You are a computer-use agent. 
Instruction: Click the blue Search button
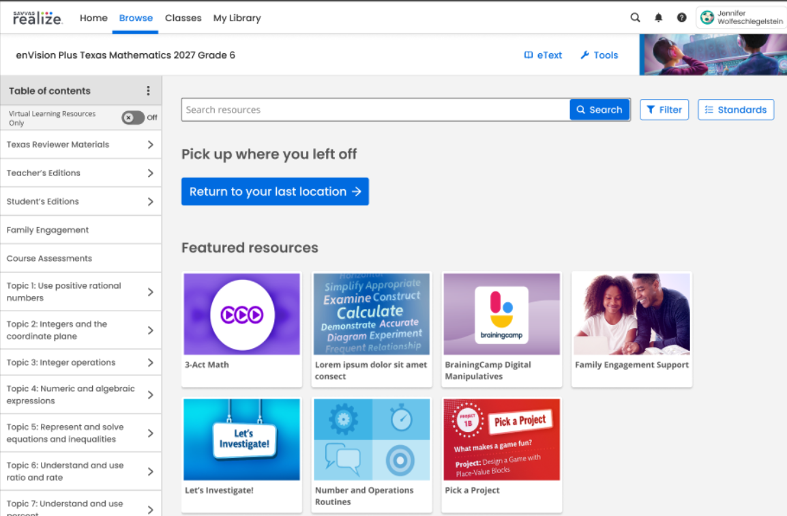[599, 109]
